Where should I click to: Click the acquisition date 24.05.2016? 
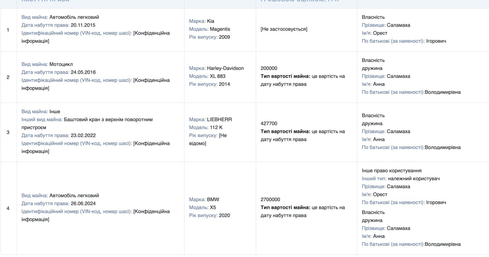tap(83, 72)
